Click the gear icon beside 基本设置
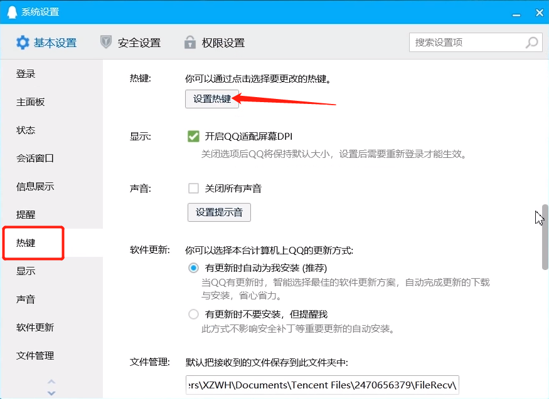549x399 pixels. click(23, 42)
